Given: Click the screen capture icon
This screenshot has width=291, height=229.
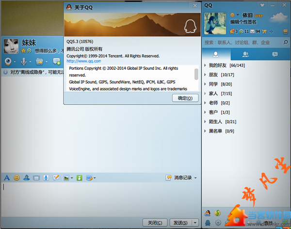Looking at the screenshot, I should (89, 178).
